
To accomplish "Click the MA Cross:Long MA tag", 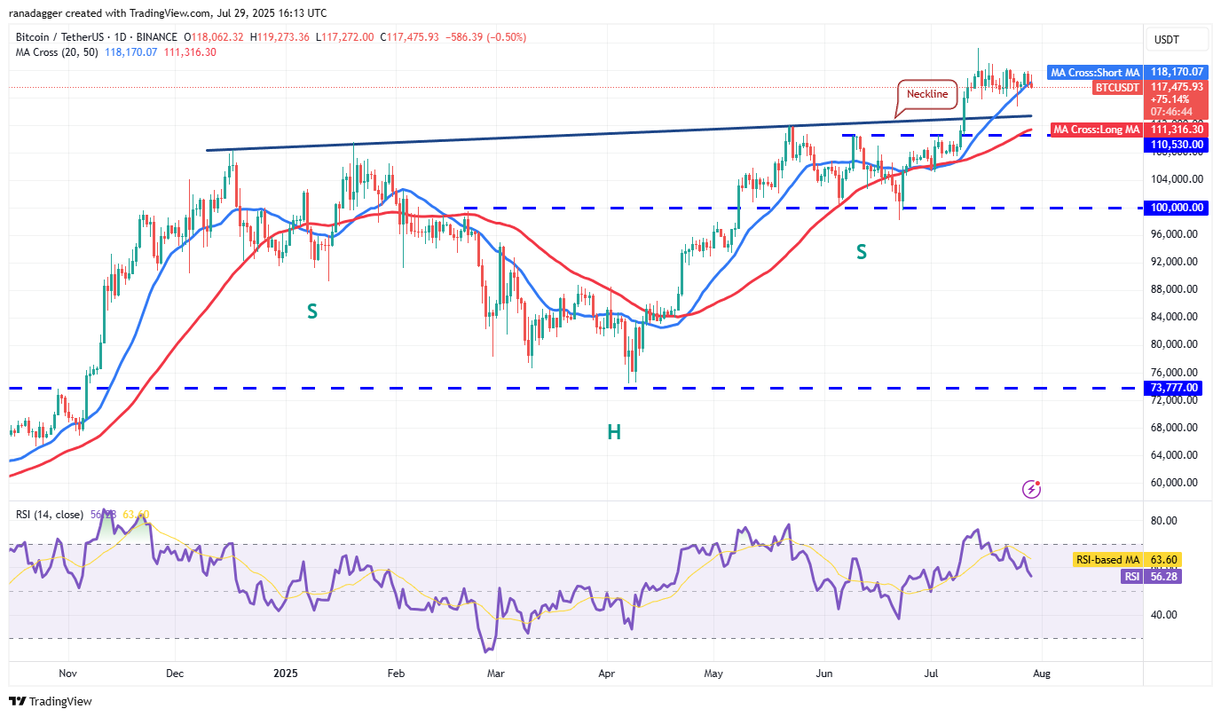I will [1094, 130].
